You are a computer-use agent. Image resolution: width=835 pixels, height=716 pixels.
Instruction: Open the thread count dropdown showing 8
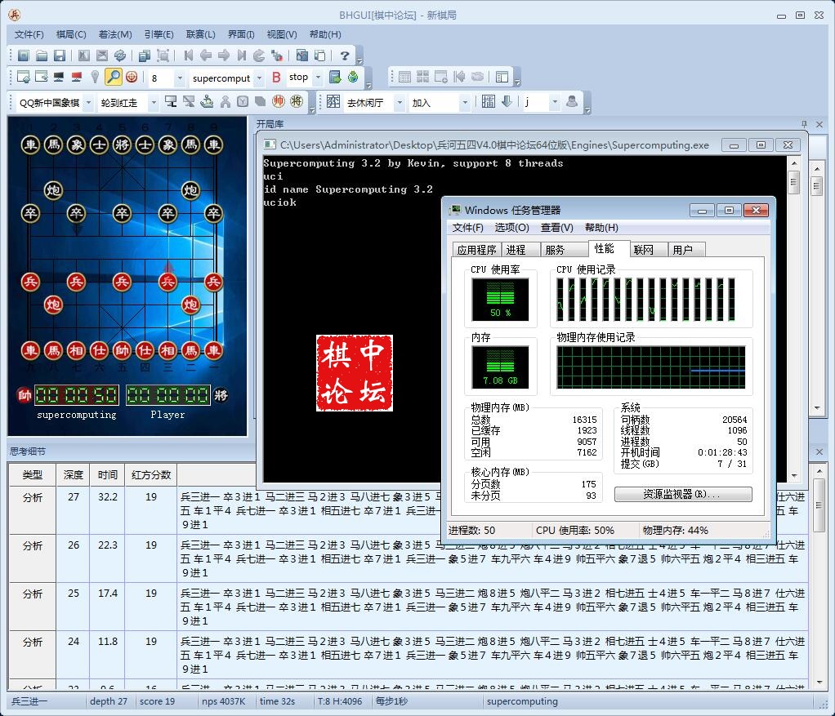[x=180, y=78]
